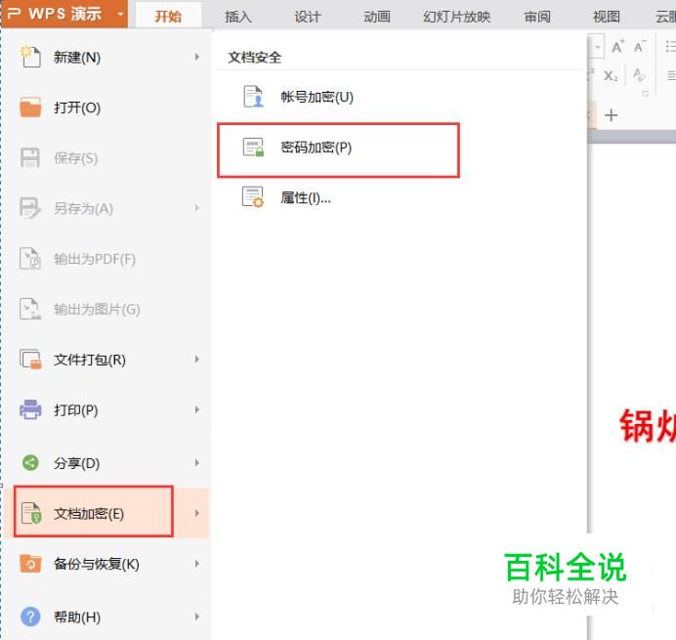Viewport: 676px width, 640px height.
Task: Click the Document encryption icon
Action: (x=31, y=513)
